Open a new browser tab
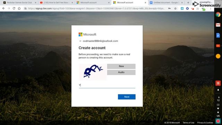This screenshot has height=125, width=222. tap(188, 2)
